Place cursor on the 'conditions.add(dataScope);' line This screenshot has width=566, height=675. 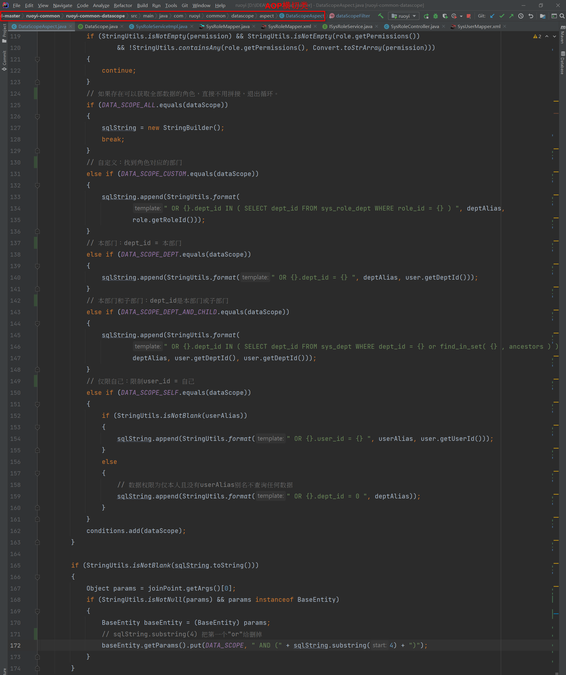[136, 531]
